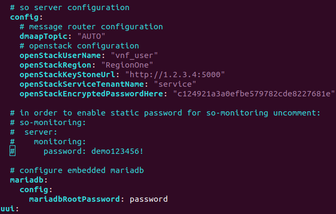The image size is (336, 214).
Task: Click the white password value text
Action: (x=148, y=200)
